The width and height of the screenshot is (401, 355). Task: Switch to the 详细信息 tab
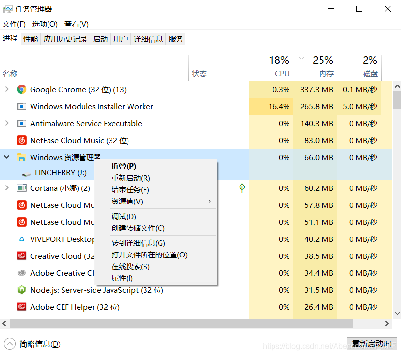(x=148, y=39)
